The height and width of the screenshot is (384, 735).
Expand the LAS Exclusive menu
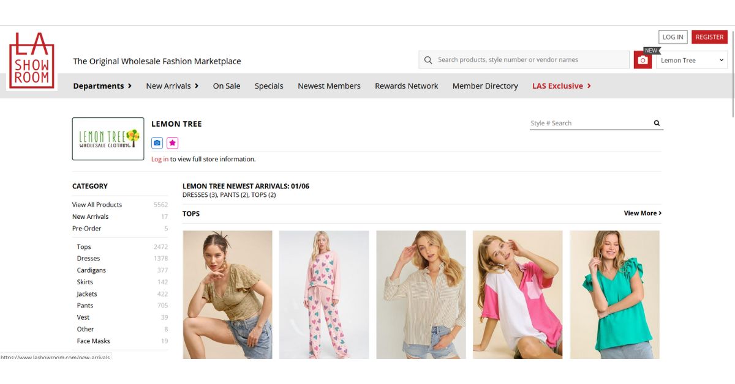point(562,86)
